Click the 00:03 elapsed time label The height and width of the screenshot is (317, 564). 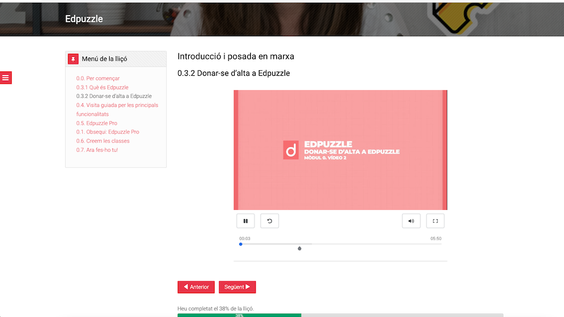(245, 239)
